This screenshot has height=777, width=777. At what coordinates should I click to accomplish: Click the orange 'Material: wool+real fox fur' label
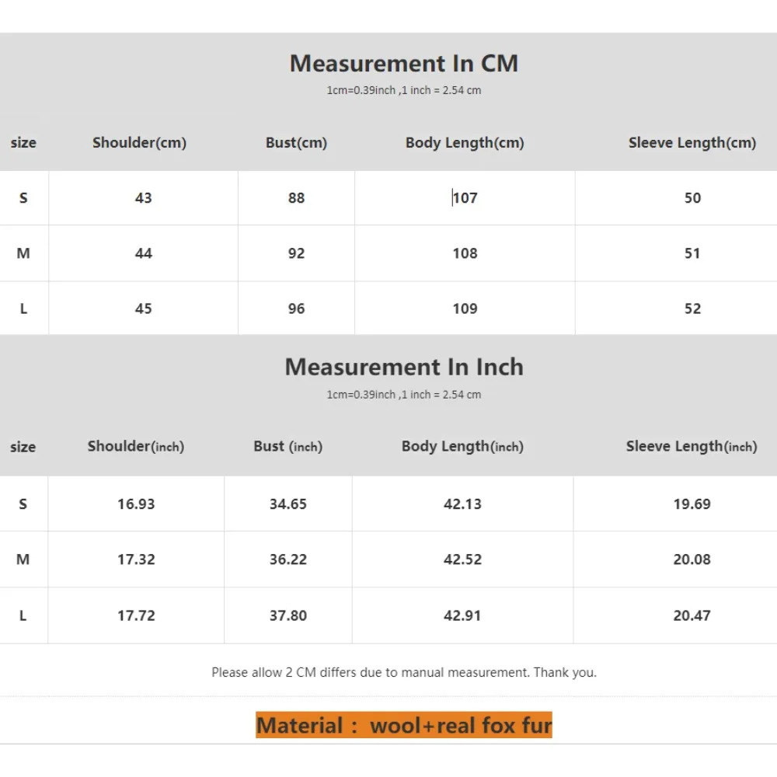(x=403, y=726)
